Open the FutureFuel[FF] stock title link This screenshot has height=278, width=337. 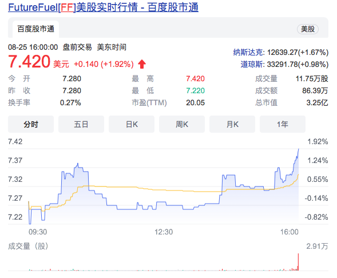click(103, 7)
